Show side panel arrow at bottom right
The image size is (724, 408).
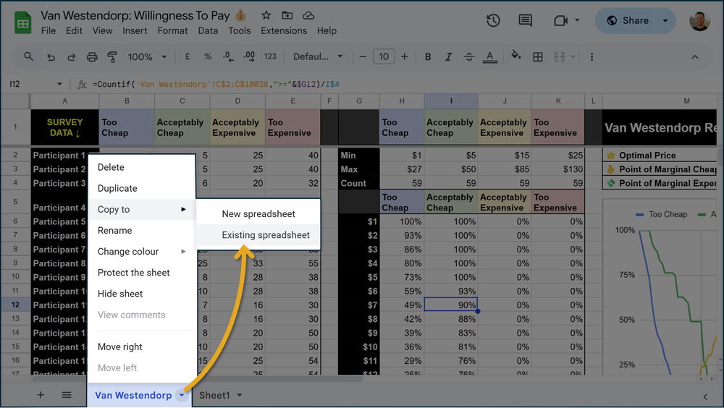[705, 396]
